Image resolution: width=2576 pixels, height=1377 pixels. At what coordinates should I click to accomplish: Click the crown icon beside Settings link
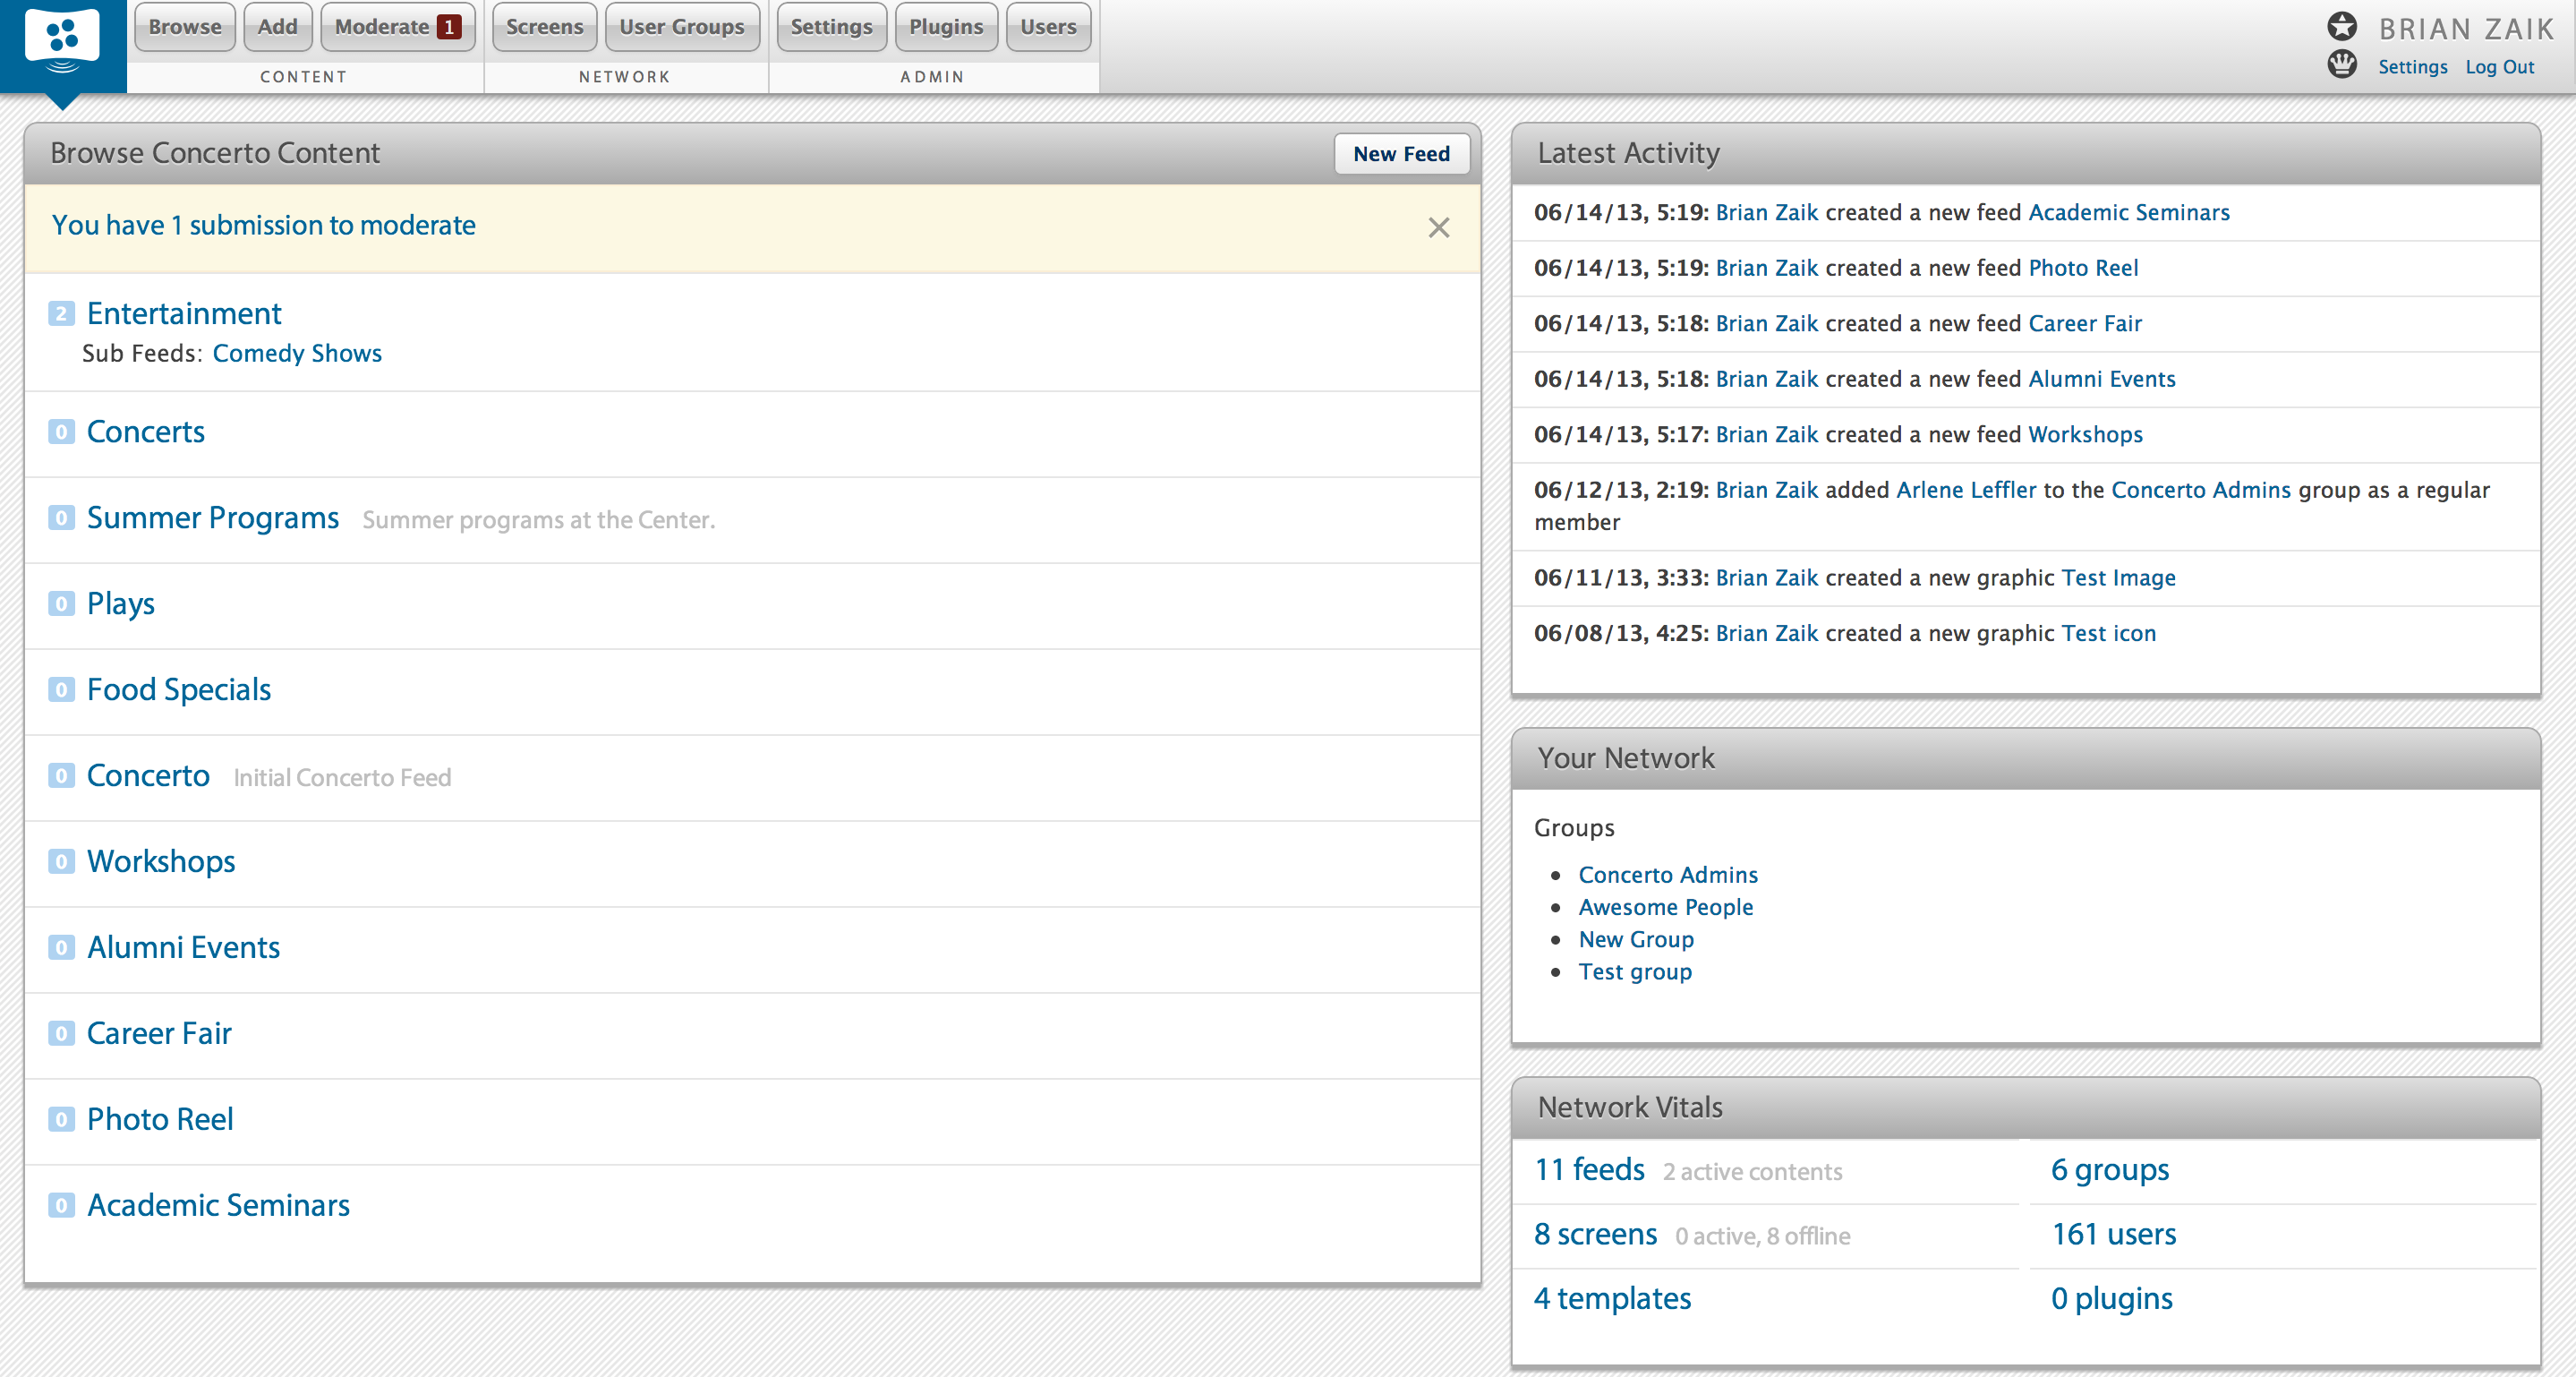(x=2342, y=65)
